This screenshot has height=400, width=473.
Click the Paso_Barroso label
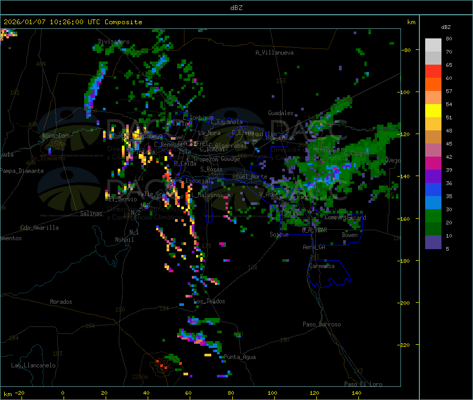click(322, 324)
